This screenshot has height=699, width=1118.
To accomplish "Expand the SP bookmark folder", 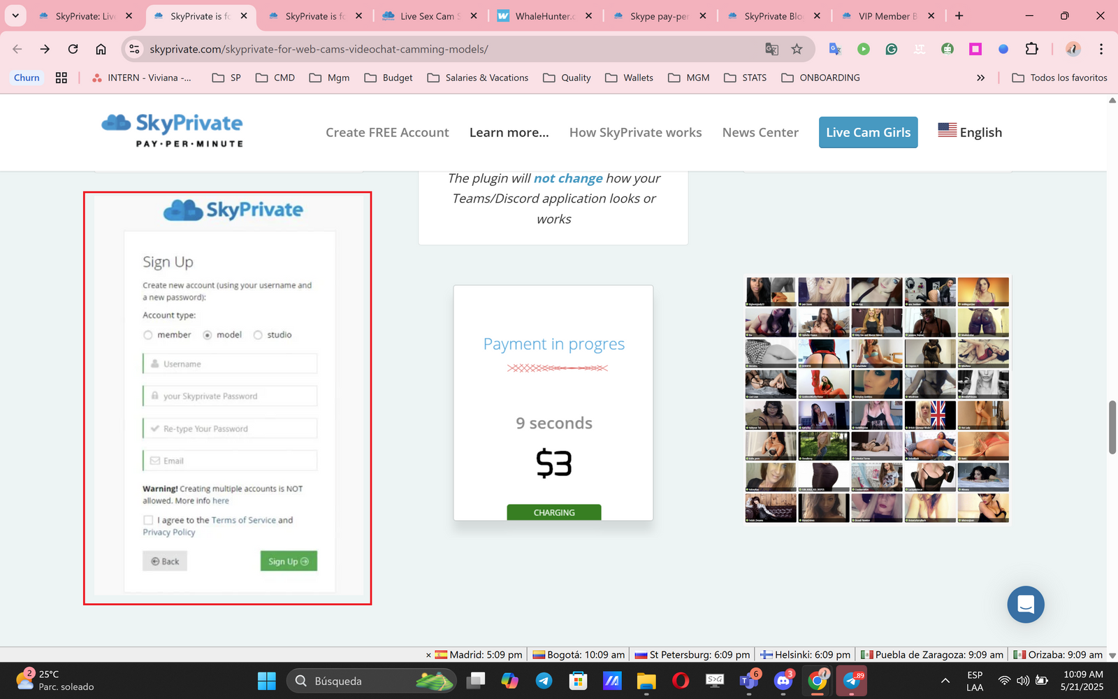I will [226, 78].
